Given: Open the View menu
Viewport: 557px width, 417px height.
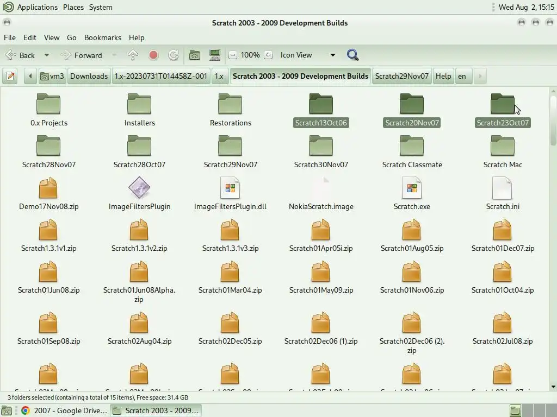Looking at the screenshot, I should pyautogui.click(x=52, y=37).
